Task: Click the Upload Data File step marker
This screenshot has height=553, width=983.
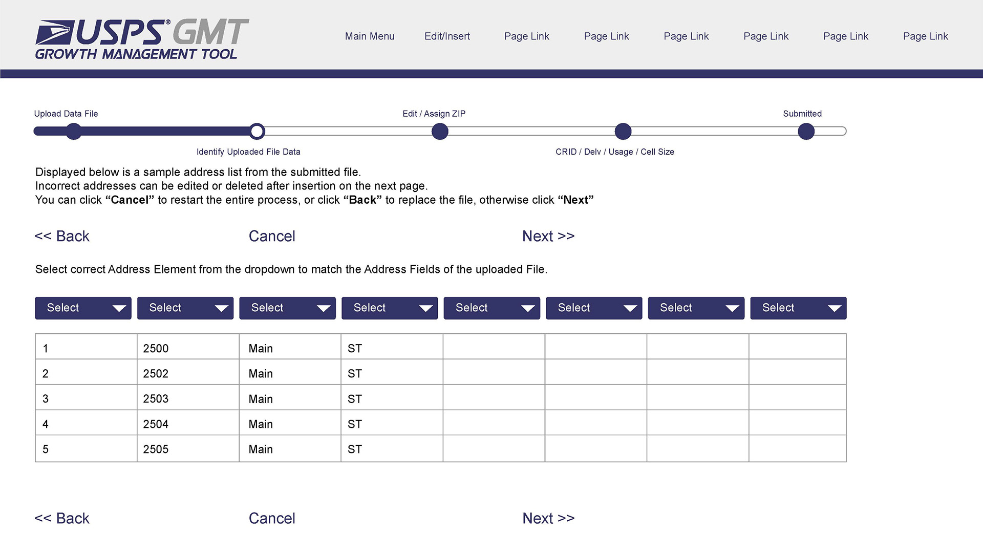Action: pos(74,132)
